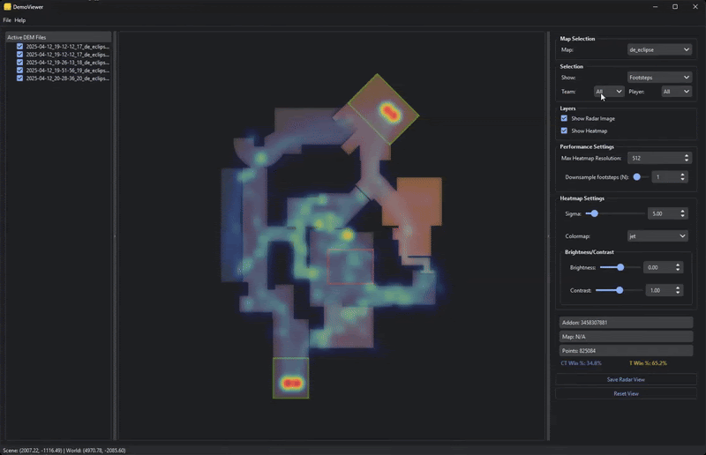
Task: Select the 2025-04-12_19-51-56_19_de_eclips file name
Action: coord(68,71)
